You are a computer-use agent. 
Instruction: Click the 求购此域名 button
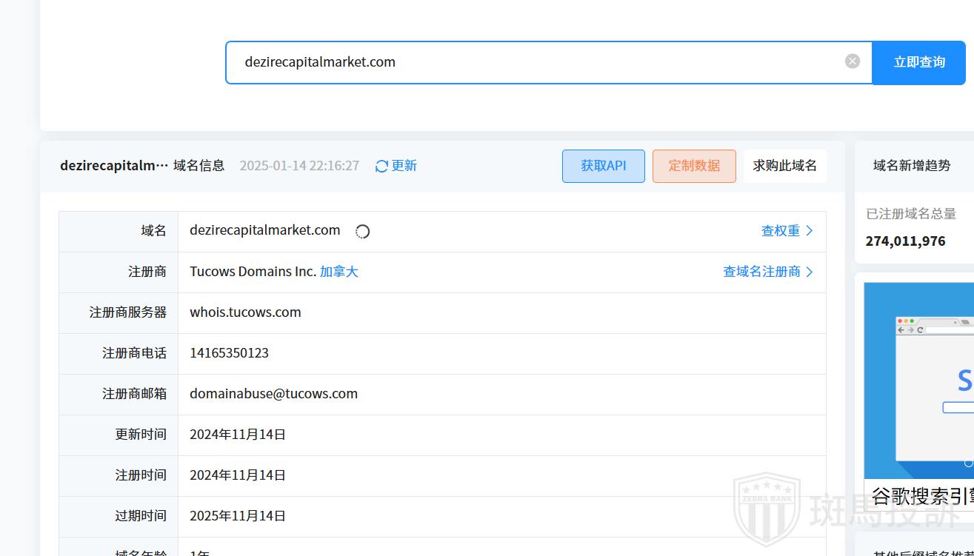784,166
